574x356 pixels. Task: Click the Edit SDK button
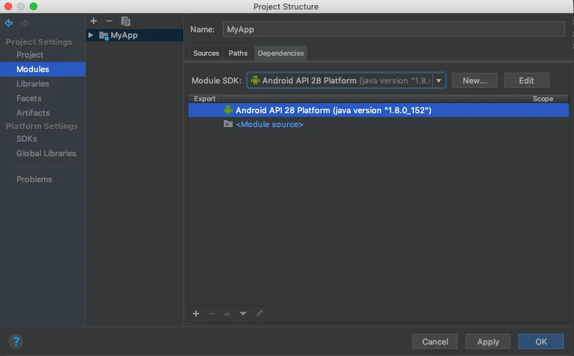[x=527, y=80]
